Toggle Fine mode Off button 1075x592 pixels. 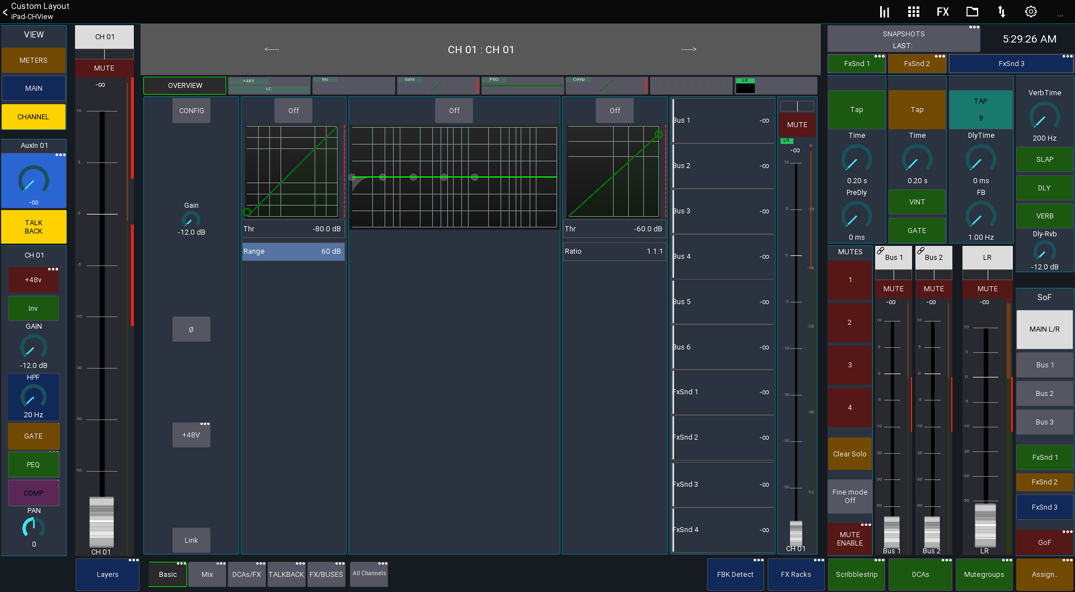coord(849,496)
